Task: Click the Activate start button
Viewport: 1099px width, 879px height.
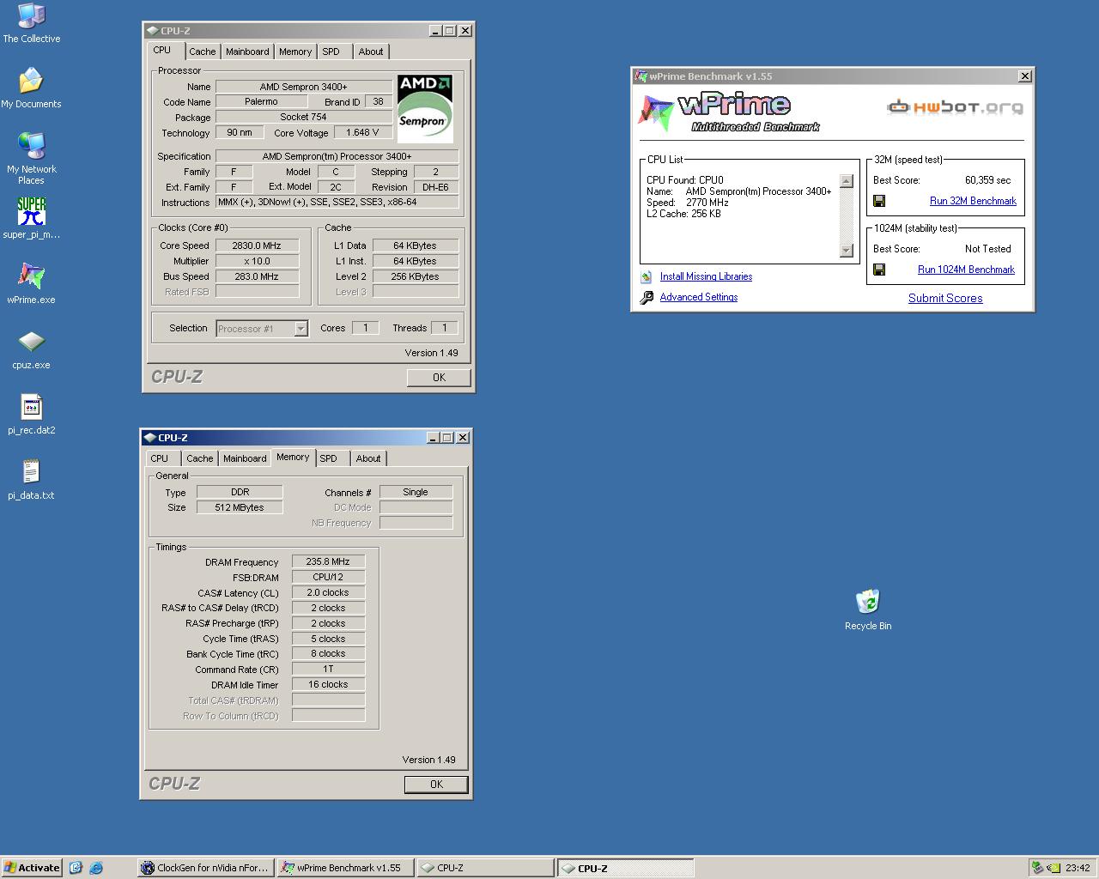Action: pos(32,868)
